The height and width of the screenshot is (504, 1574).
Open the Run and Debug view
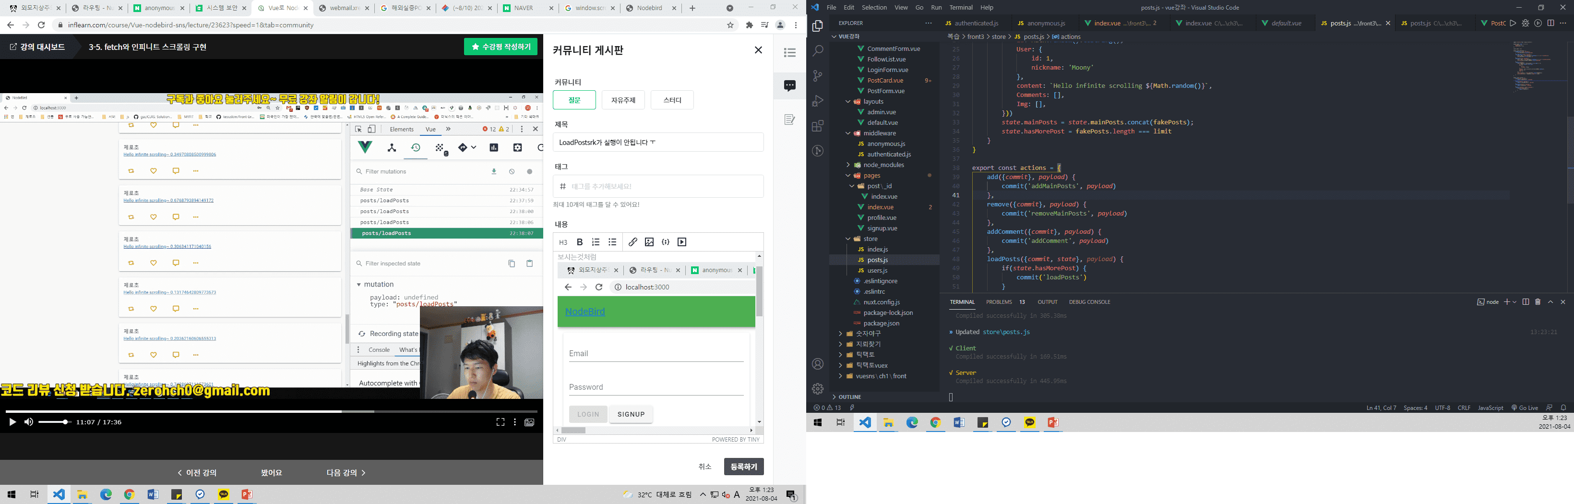[x=818, y=101]
